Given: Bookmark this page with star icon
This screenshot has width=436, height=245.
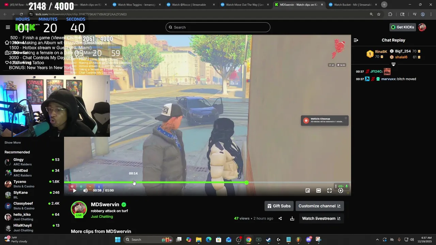Looking at the screenshot, I should pos(379,14).
